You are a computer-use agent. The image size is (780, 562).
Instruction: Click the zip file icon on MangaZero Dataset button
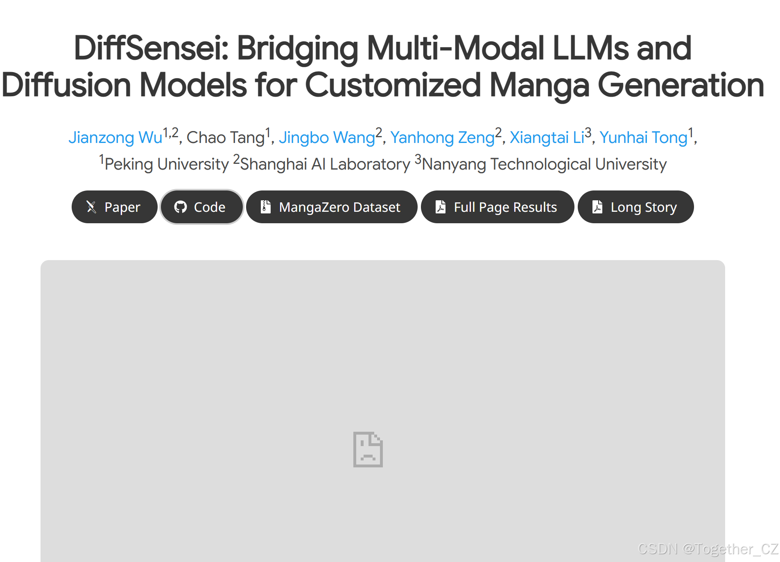coord(266,207)
